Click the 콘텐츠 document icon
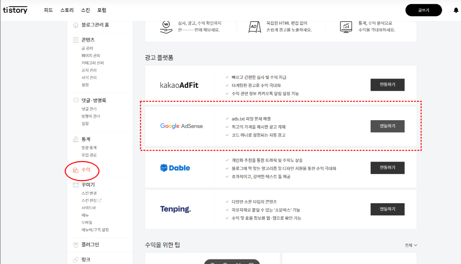The image size is (461, 264). [x=76, y=40]
